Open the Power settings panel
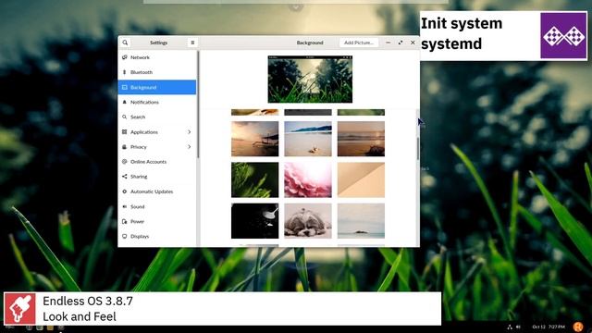Screen dimensions: 592x333 157,221
